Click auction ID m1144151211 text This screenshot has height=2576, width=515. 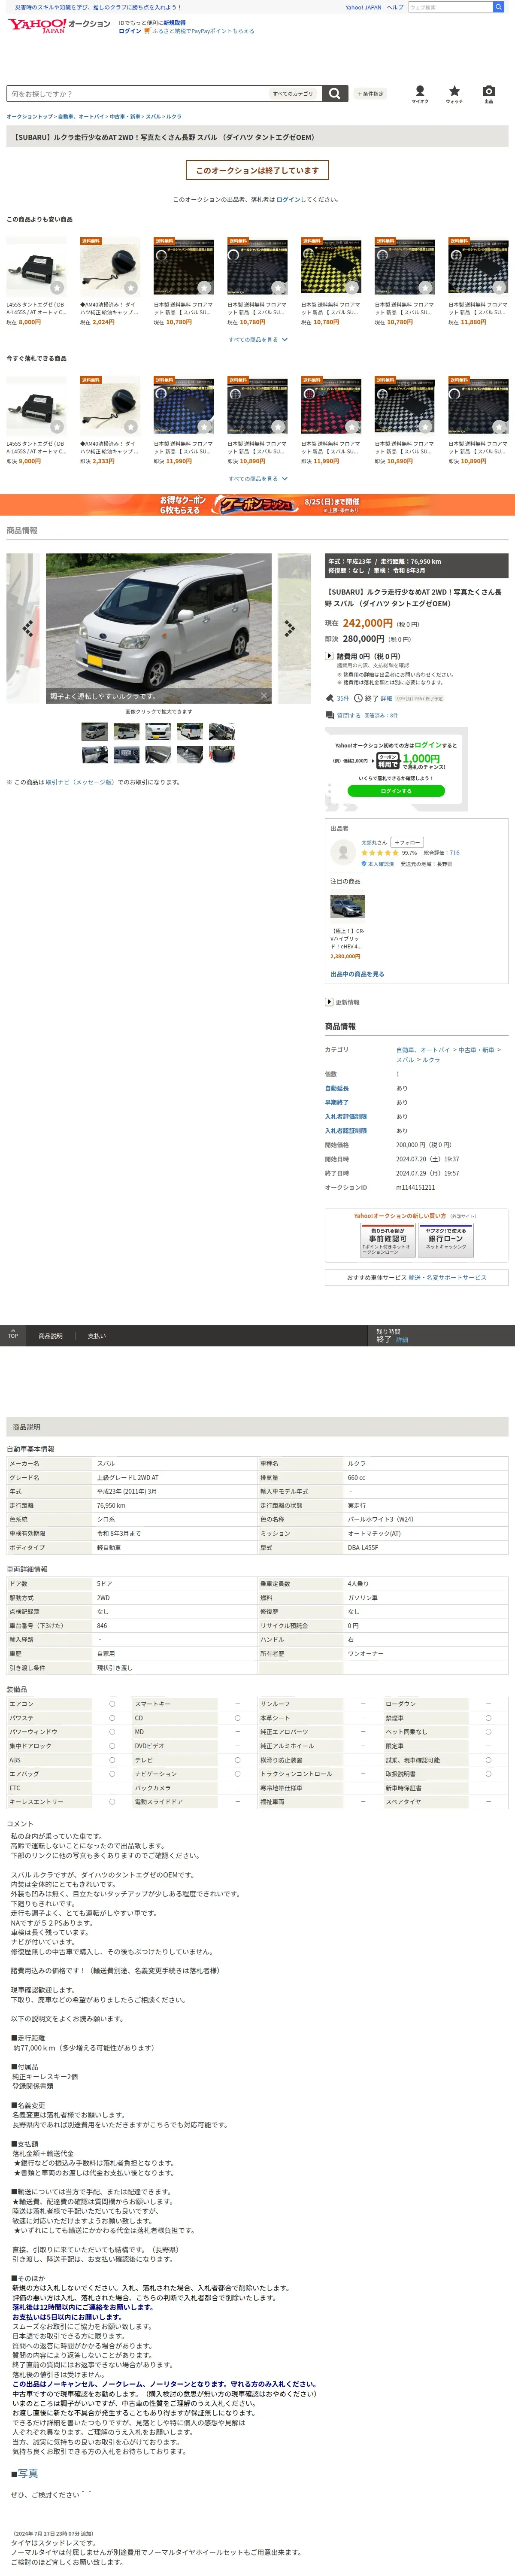point(415,1187)
